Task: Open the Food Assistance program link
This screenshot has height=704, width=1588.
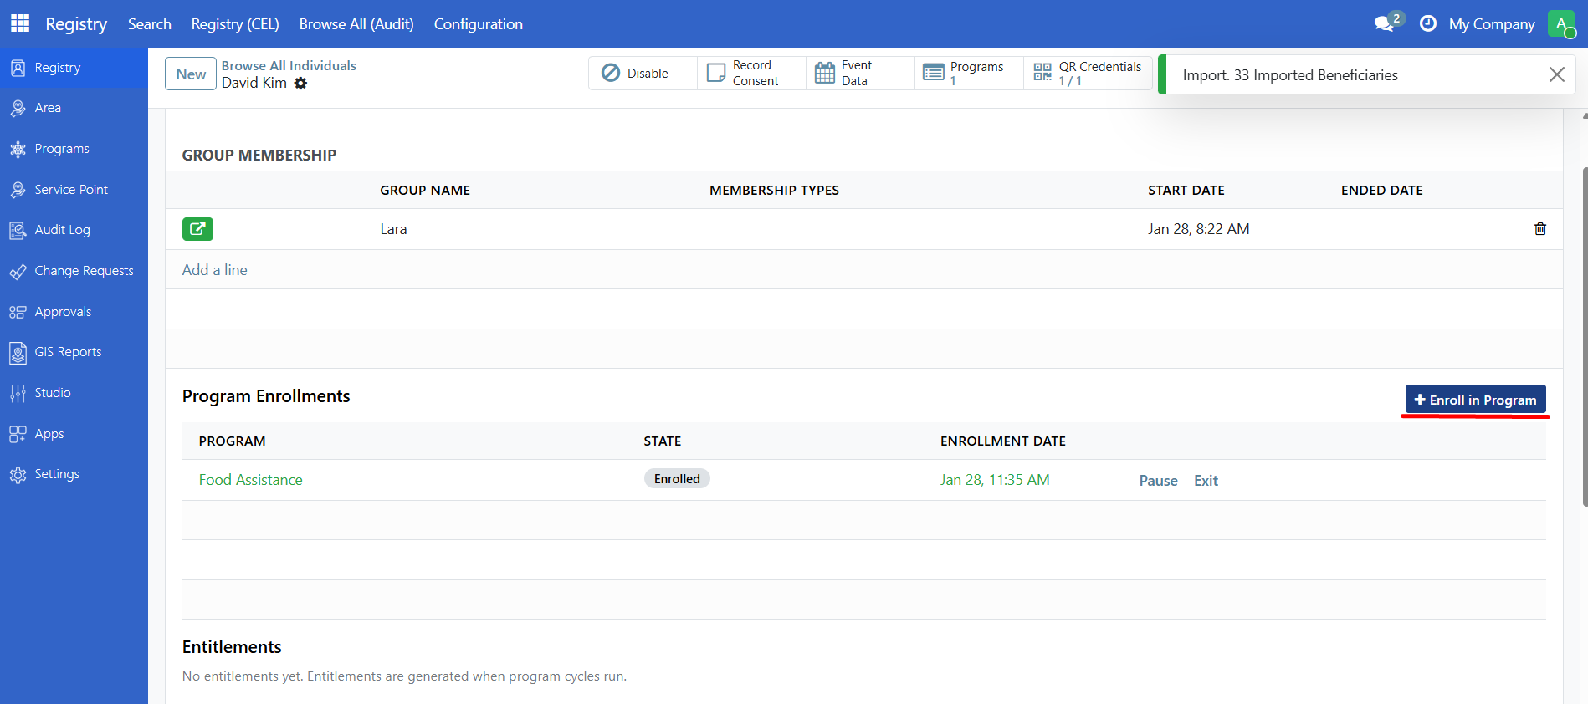Action: (x=250, y=480)
